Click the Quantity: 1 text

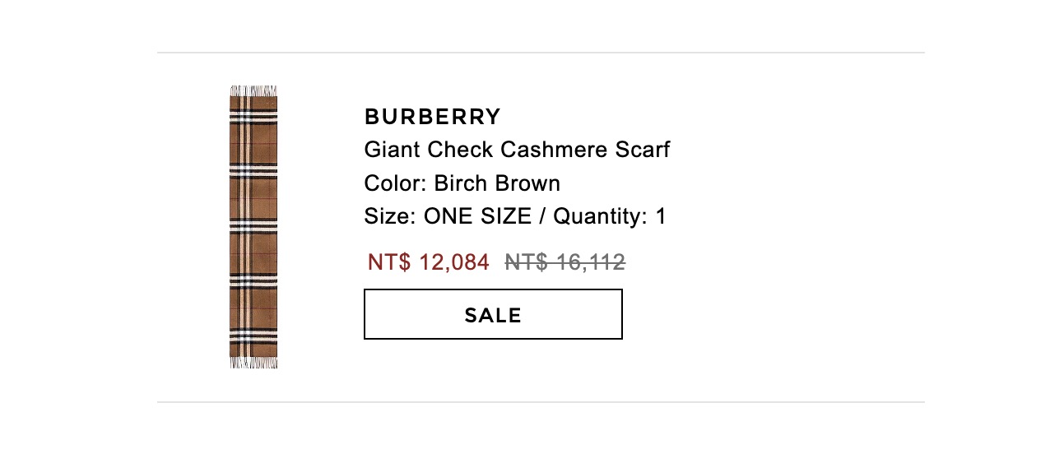[x=609, y=217]
